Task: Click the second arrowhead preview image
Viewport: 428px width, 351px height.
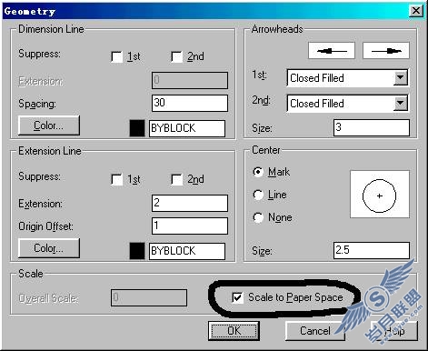Action: click(x=386, y=51)
